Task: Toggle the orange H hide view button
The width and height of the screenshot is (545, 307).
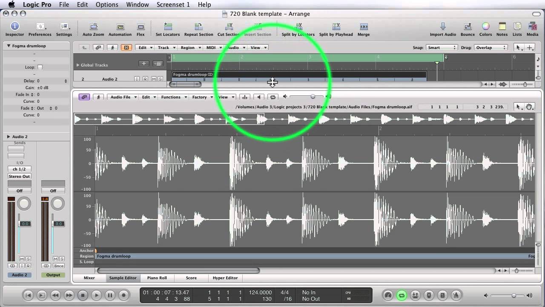Action: click(126, 48)
